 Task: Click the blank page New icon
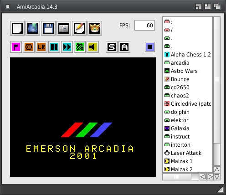click(17, 28)
